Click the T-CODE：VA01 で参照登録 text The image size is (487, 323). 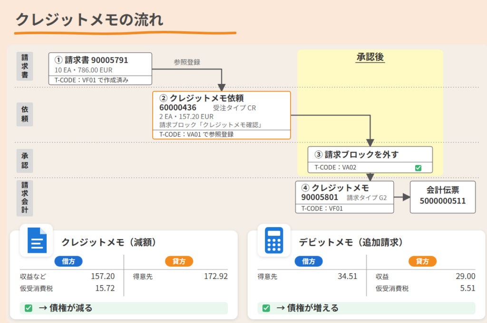coord(196,134)
